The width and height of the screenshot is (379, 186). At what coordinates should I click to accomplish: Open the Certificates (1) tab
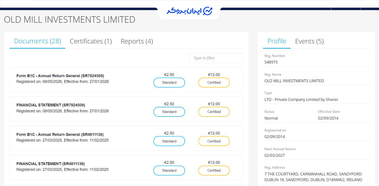91,41
